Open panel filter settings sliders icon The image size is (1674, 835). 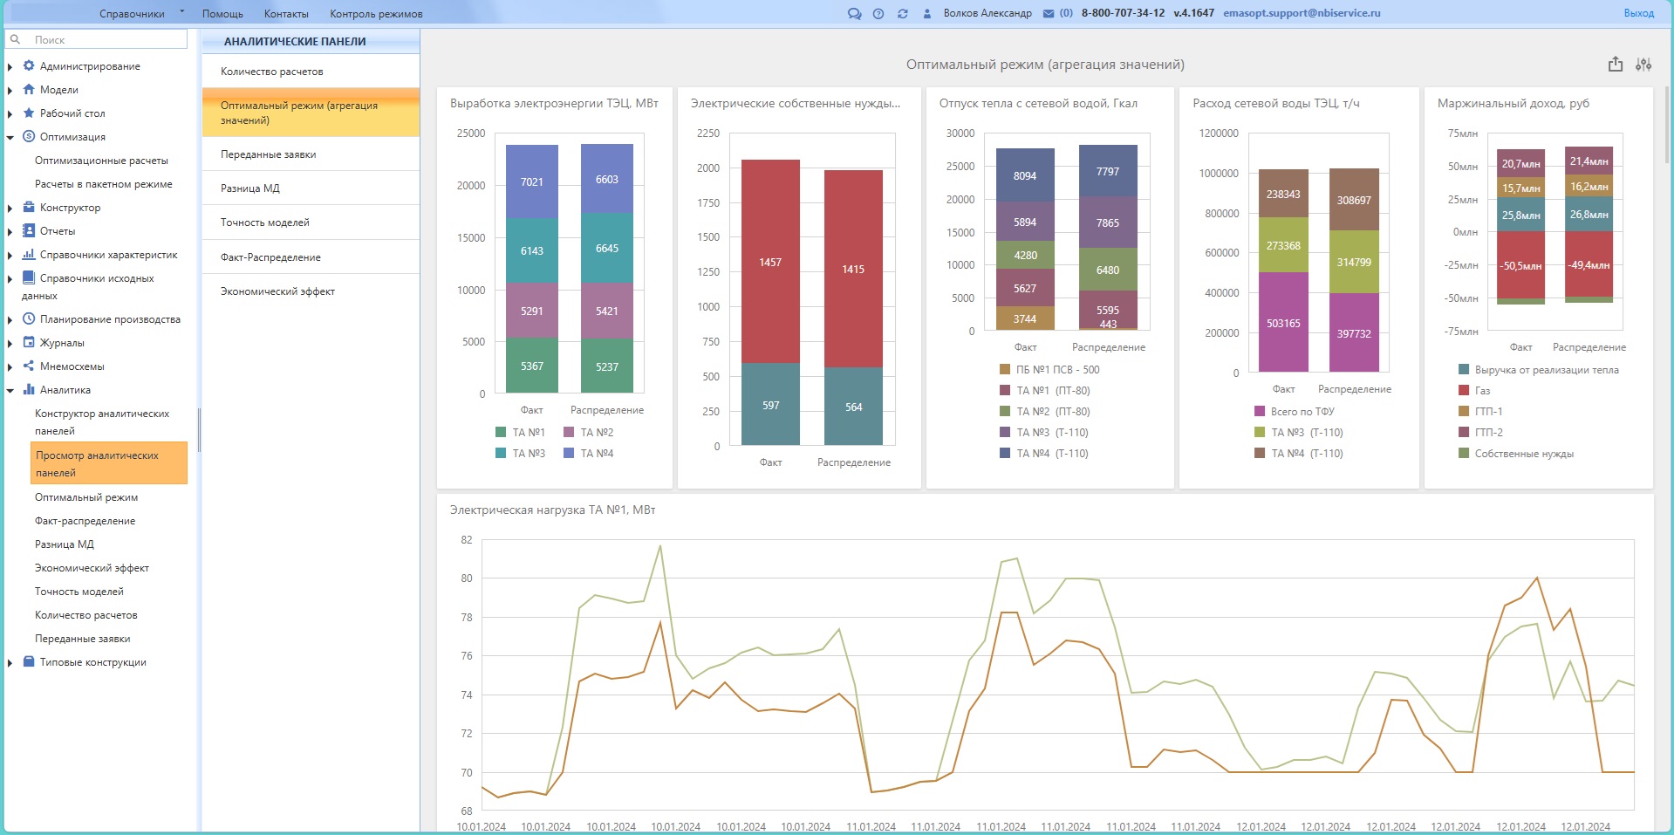pyautogui.click(x=1643, y=65)
